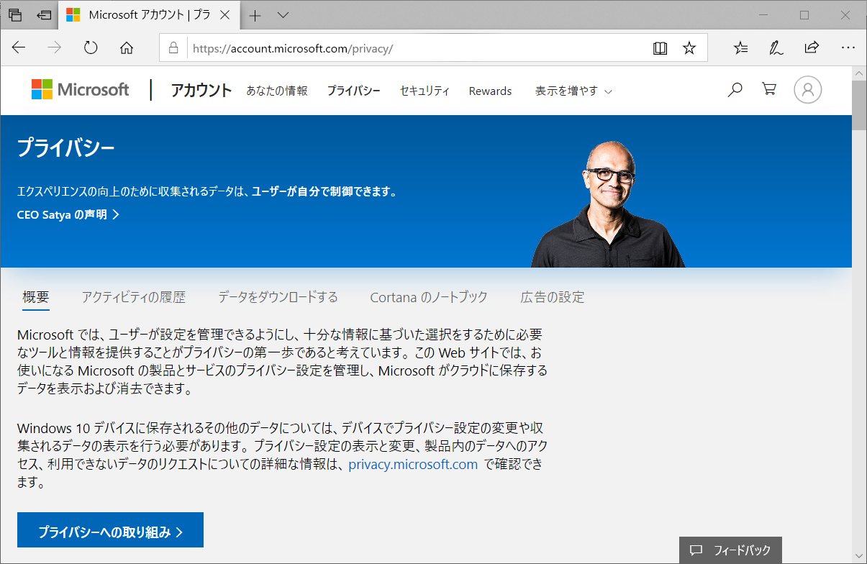Open あなたの情報 in the navigation
This screenshot has width=867, height=564.
click(x=277, y=91)
